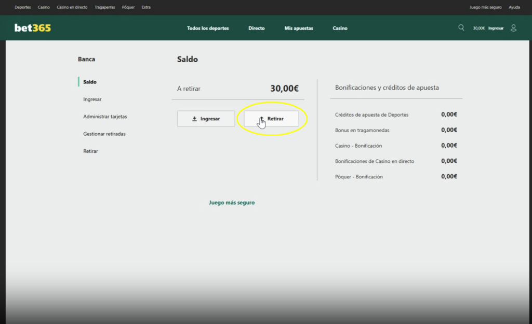Click the Retirar withdraw button
The height and width of the screenshot is (324, 532).
[271, 119]
